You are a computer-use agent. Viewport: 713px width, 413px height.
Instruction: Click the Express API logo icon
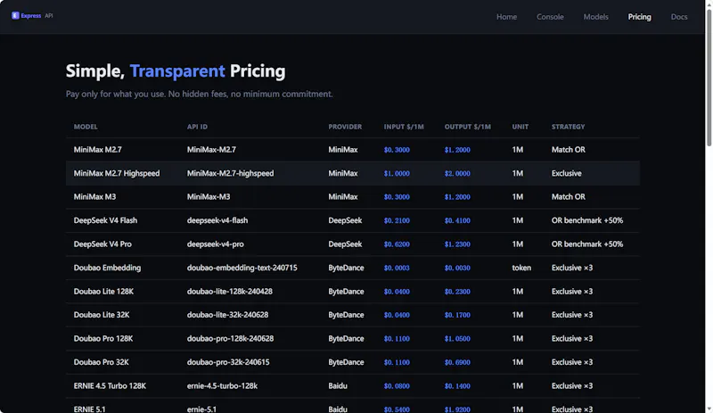[15, 15]
